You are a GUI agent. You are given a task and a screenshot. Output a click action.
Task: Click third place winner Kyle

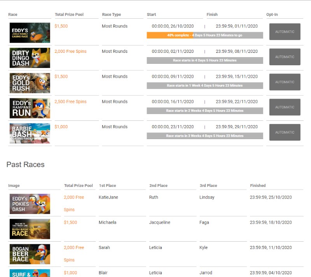pyautogui.click(x=203, y=247)
